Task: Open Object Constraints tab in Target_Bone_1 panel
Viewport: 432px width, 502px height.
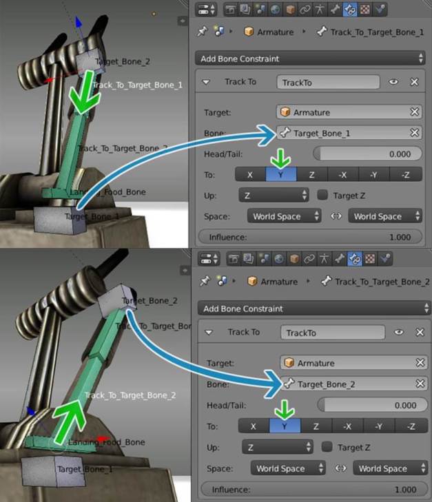Action: click(x=305, y=9)
